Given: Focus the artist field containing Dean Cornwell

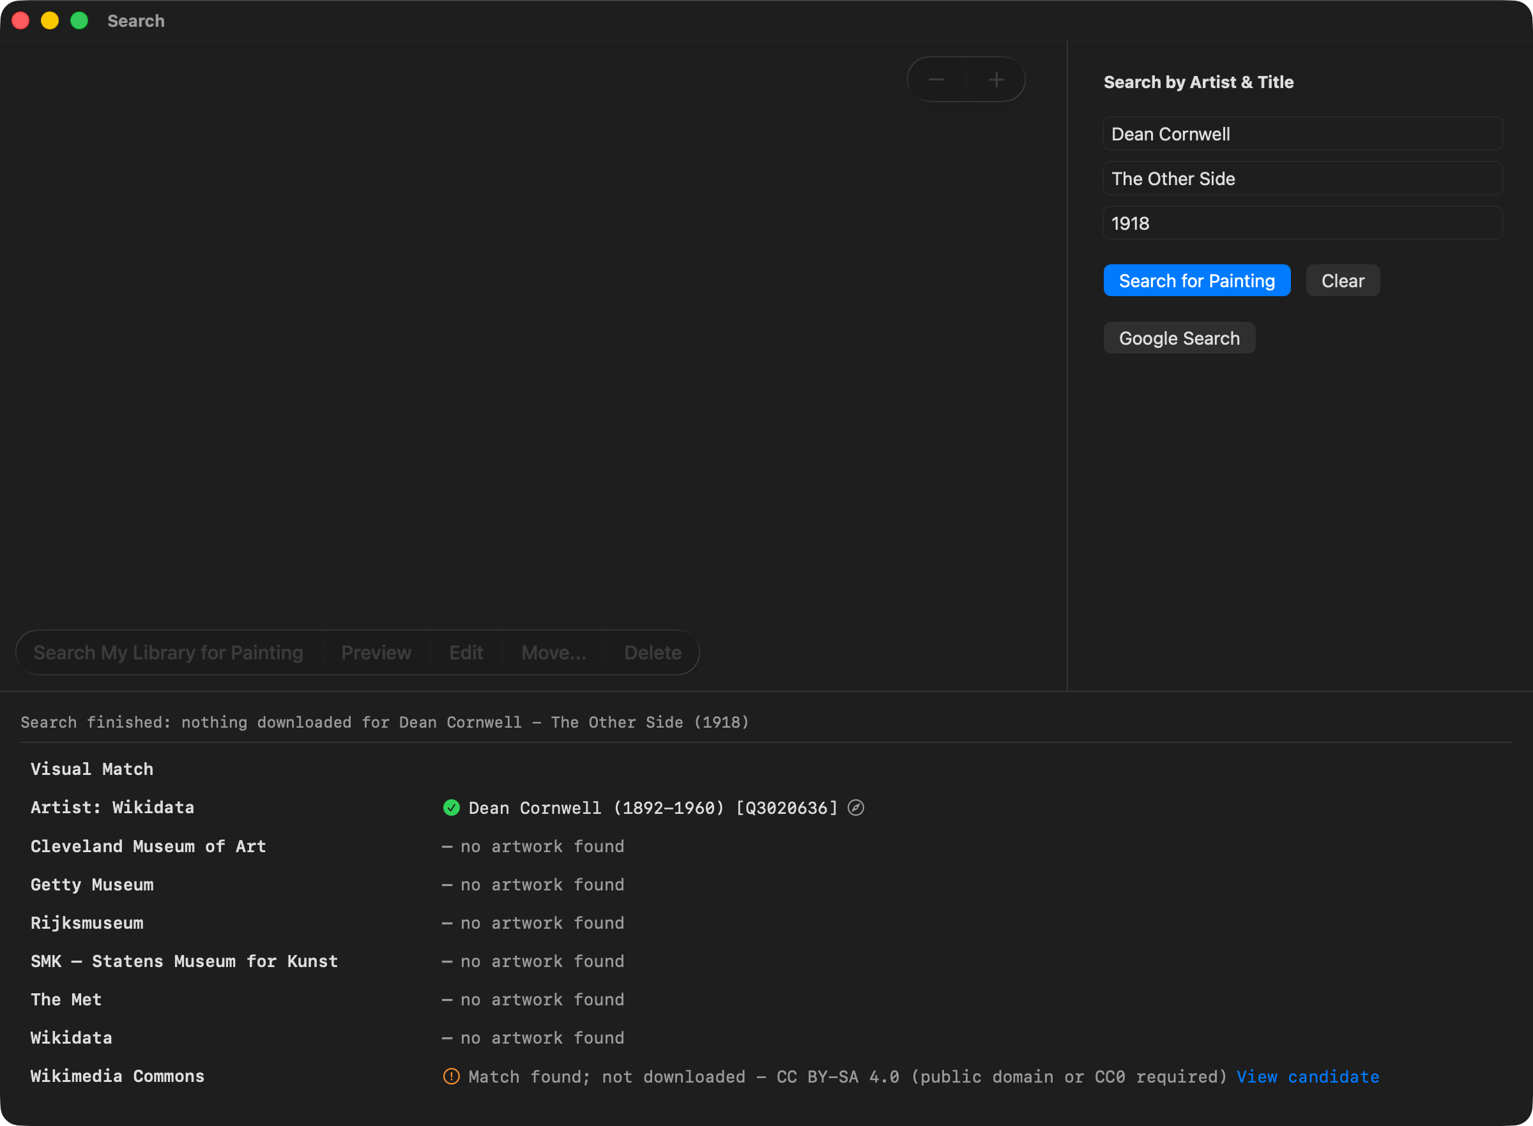Looking at the screenshot, I should click(x=1302, y=133).
